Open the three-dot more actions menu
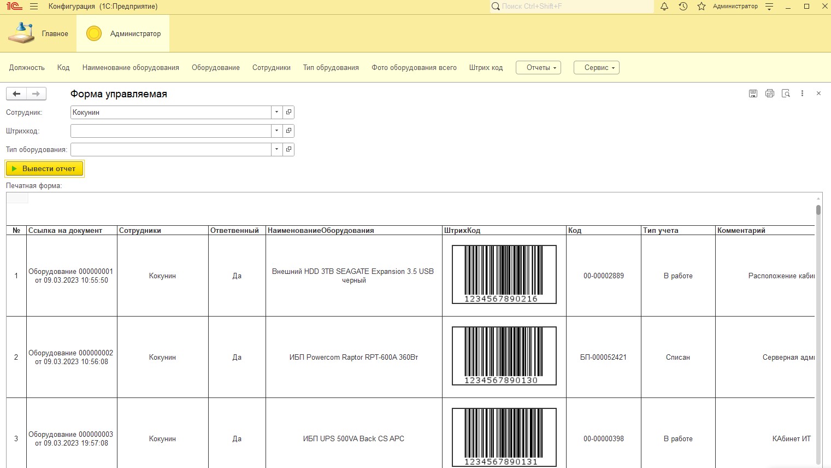This screenshot has height=468, width=831. (802, 93)
